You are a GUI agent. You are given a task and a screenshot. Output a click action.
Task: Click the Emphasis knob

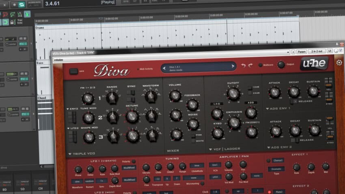pos(234,123)
